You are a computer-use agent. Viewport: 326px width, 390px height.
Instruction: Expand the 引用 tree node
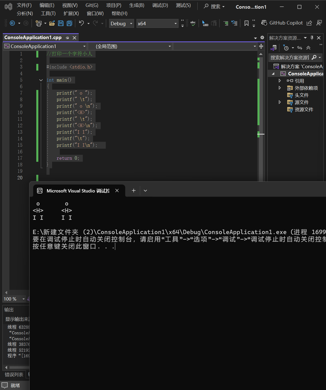[280, 81]
